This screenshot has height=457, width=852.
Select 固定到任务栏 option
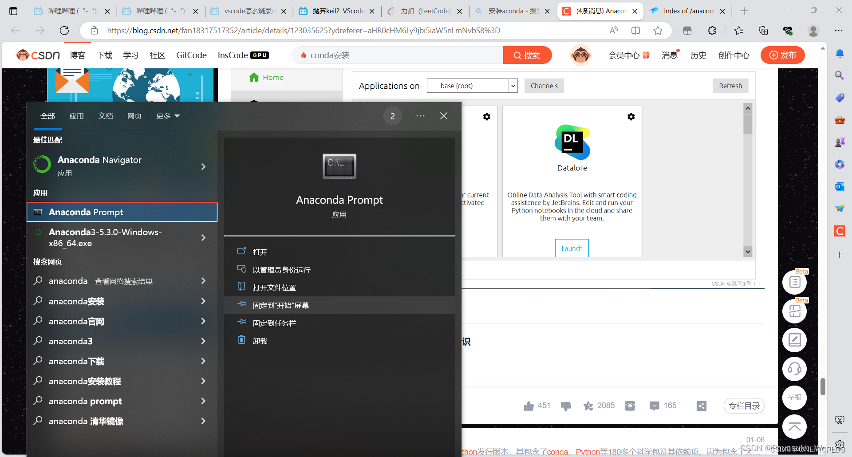point(339,323)
